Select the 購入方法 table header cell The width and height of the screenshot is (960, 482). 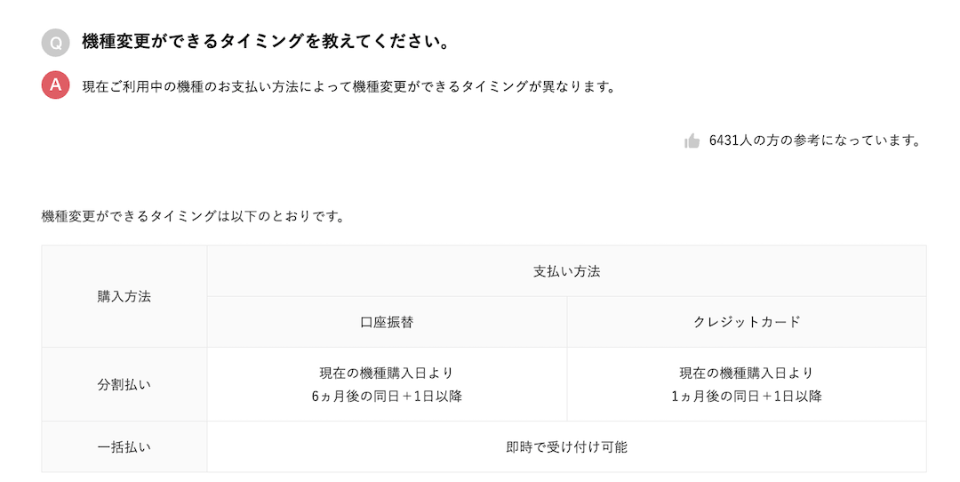pos(124,296)
